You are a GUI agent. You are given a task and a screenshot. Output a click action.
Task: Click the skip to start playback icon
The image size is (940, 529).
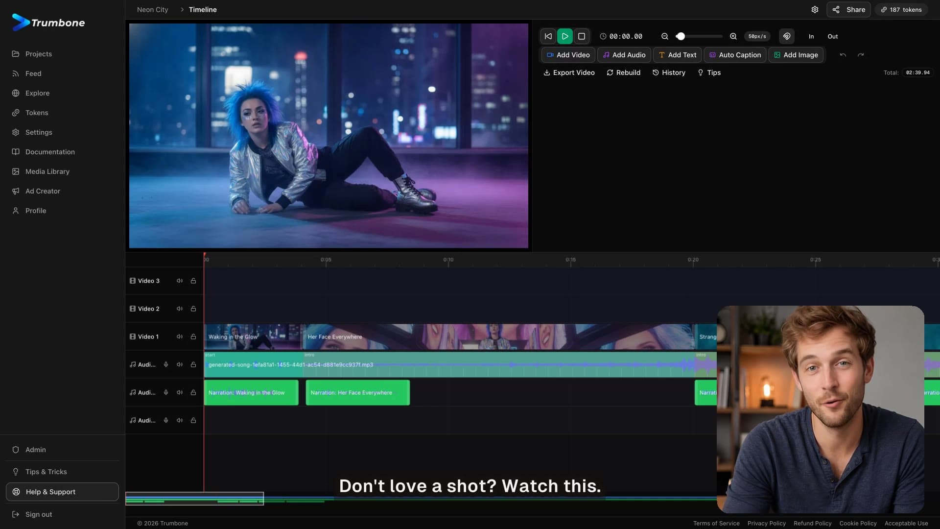pos(548,36)
